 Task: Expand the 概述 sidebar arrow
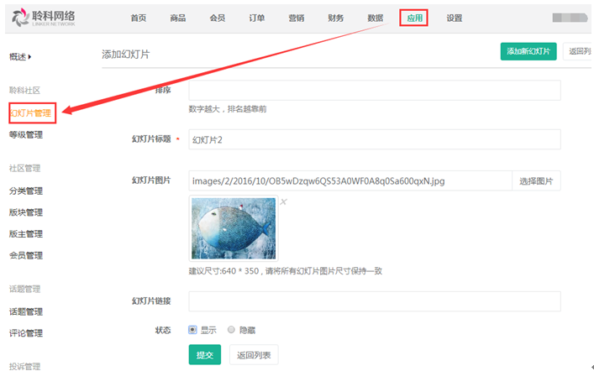pyautogui.click(x=30, y=57)
